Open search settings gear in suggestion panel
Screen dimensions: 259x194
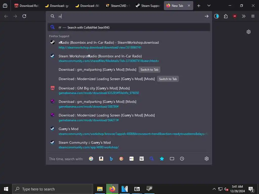coord(206,159)
